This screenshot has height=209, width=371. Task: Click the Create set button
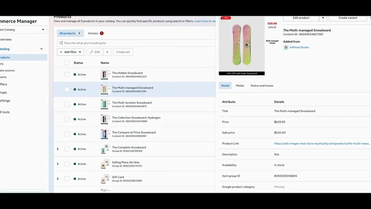[123, 52]
